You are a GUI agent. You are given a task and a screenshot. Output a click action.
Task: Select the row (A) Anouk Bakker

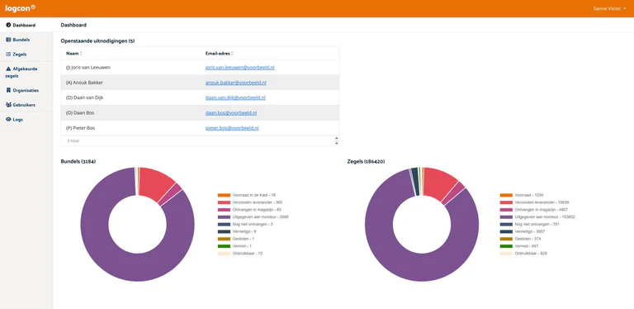200,83
